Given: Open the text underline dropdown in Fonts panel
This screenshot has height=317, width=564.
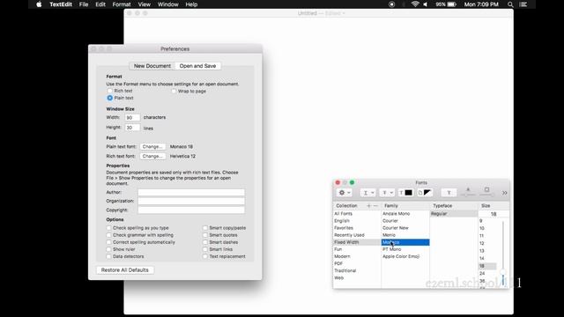Looking at the screenshot, I should (368, 193).
